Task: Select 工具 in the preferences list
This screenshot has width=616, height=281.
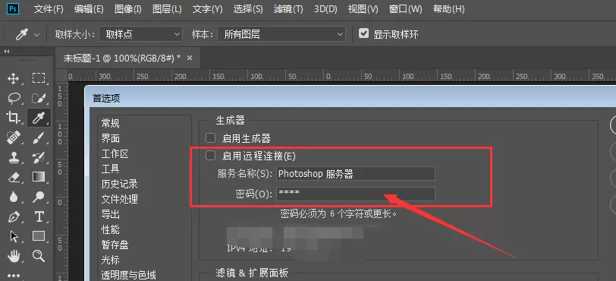Action: click(111, 169)
